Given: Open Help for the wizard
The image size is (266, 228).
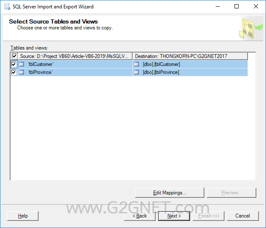Looking at the screenshot, I should (23, 216).
